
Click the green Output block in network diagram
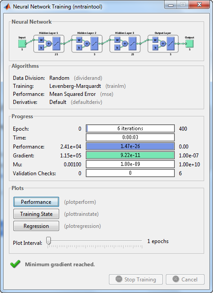point(189,44)
